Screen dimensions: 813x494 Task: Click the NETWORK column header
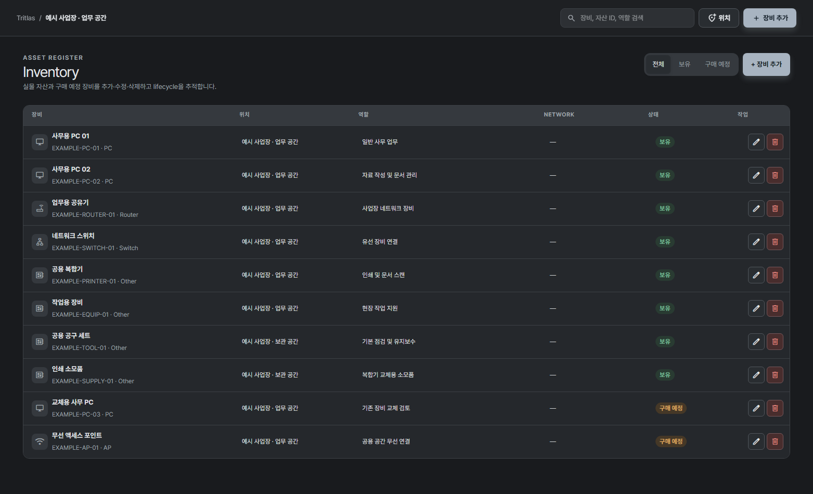pos(559,114)
